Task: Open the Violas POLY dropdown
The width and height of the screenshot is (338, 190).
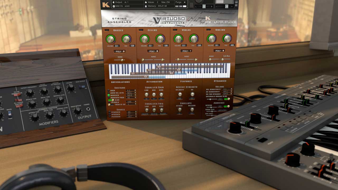Action: (186, 51)
